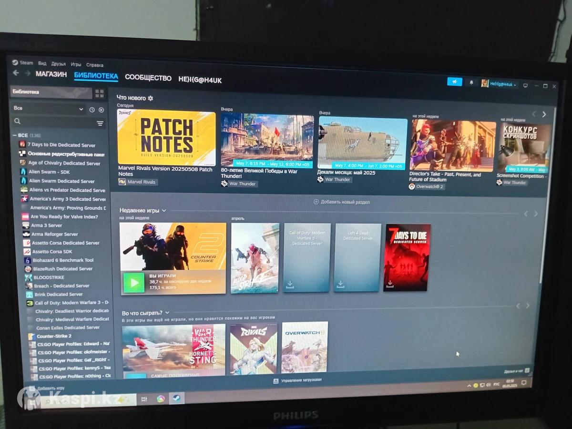Screen dimensions: 572x429
Task: Select Conan Exiles Dedicated Server entry
Action: (68, 327)
